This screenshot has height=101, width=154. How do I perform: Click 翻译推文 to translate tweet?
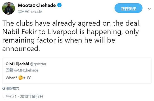tap(13, 88)
